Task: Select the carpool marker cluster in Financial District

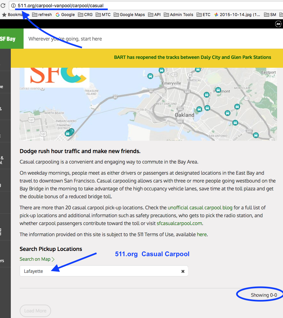Action: point(69,132)
